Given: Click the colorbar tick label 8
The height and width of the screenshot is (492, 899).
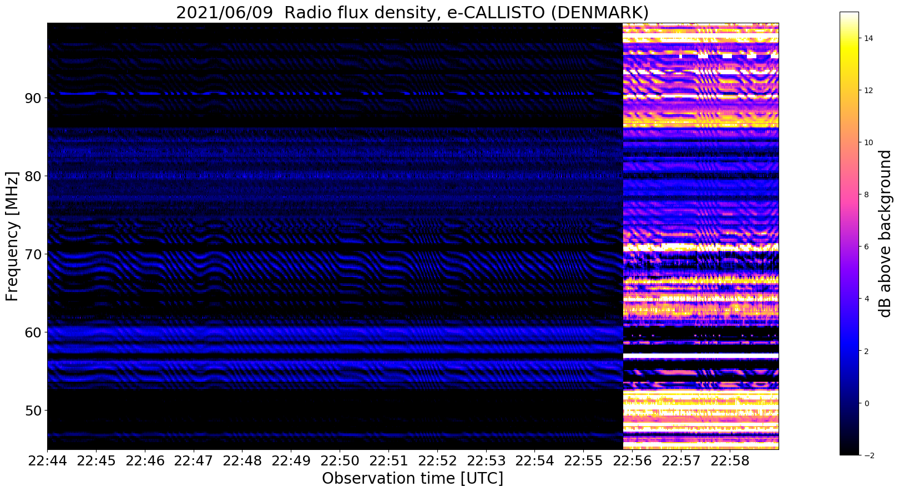Looking at the screenshot, I should tap(866, 194).
